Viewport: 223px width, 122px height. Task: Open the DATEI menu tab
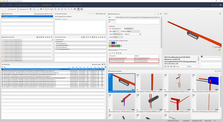pos(4,5)
